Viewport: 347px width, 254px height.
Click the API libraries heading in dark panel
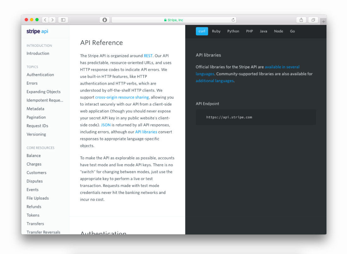coord(208,55)
